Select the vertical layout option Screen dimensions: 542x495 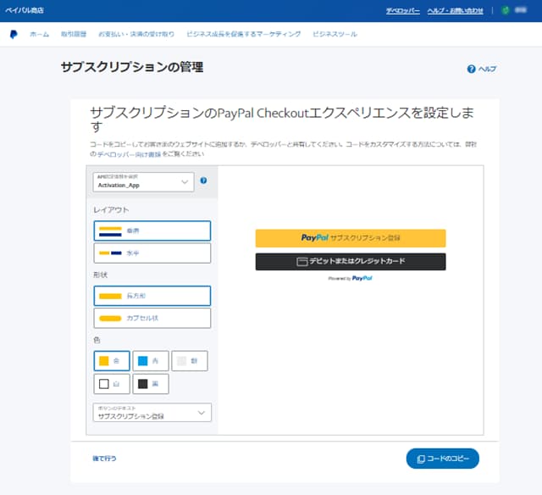pos(152,230)
